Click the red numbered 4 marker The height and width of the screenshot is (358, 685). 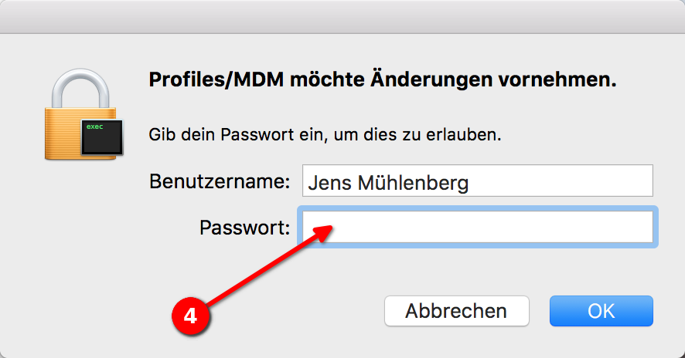pos(189,316)
